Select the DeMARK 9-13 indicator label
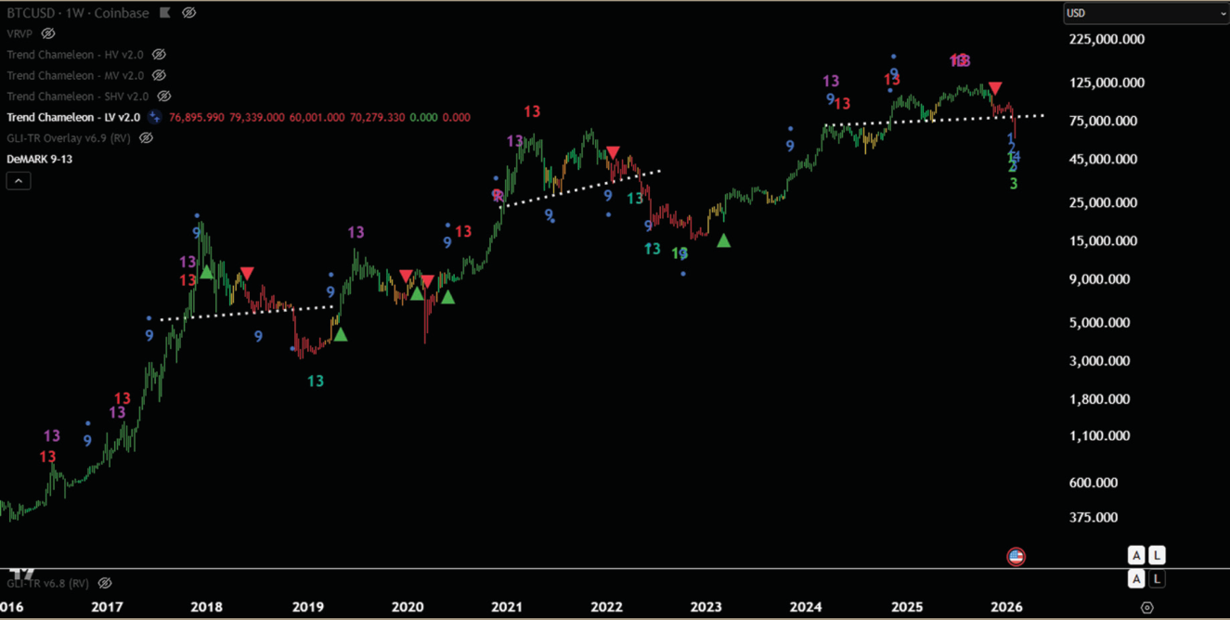Image resolution: width=1230 pixels, height=620 pixels. 40,159
